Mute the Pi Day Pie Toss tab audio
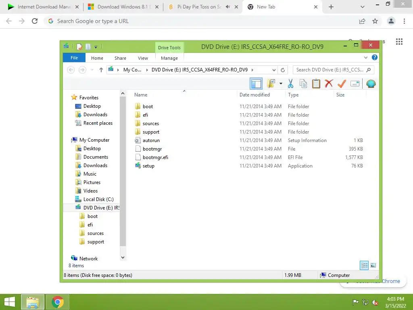This screenshot has width=413, height=310. coord(228,7)
